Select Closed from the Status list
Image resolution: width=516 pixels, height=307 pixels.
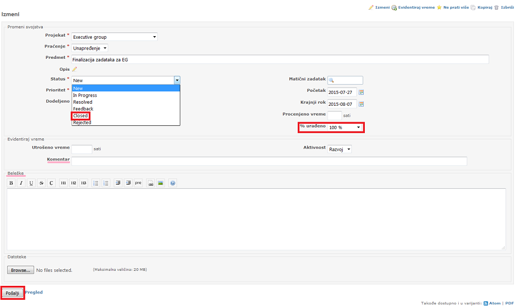[80, 116]
